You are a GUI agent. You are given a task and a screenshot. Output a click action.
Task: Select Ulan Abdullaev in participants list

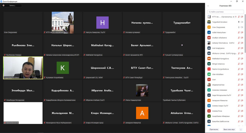(x=226, y=74)
